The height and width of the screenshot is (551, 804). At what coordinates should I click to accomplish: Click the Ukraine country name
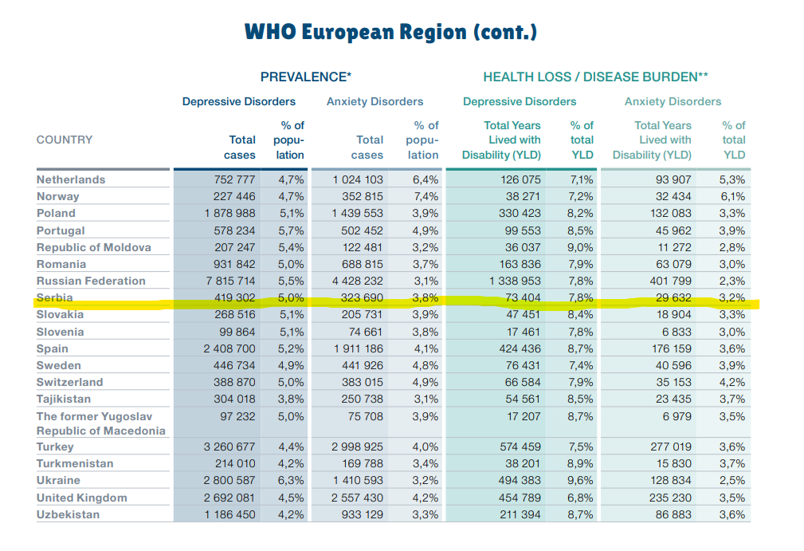[x=58, y=481]
